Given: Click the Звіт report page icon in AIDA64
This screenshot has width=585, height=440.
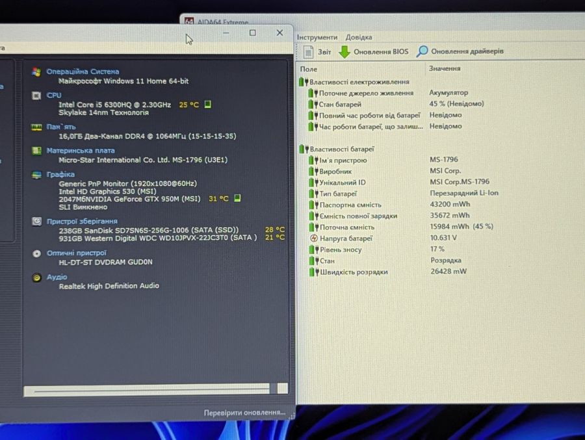Looking at the screenshot, I should coord(308,52).
